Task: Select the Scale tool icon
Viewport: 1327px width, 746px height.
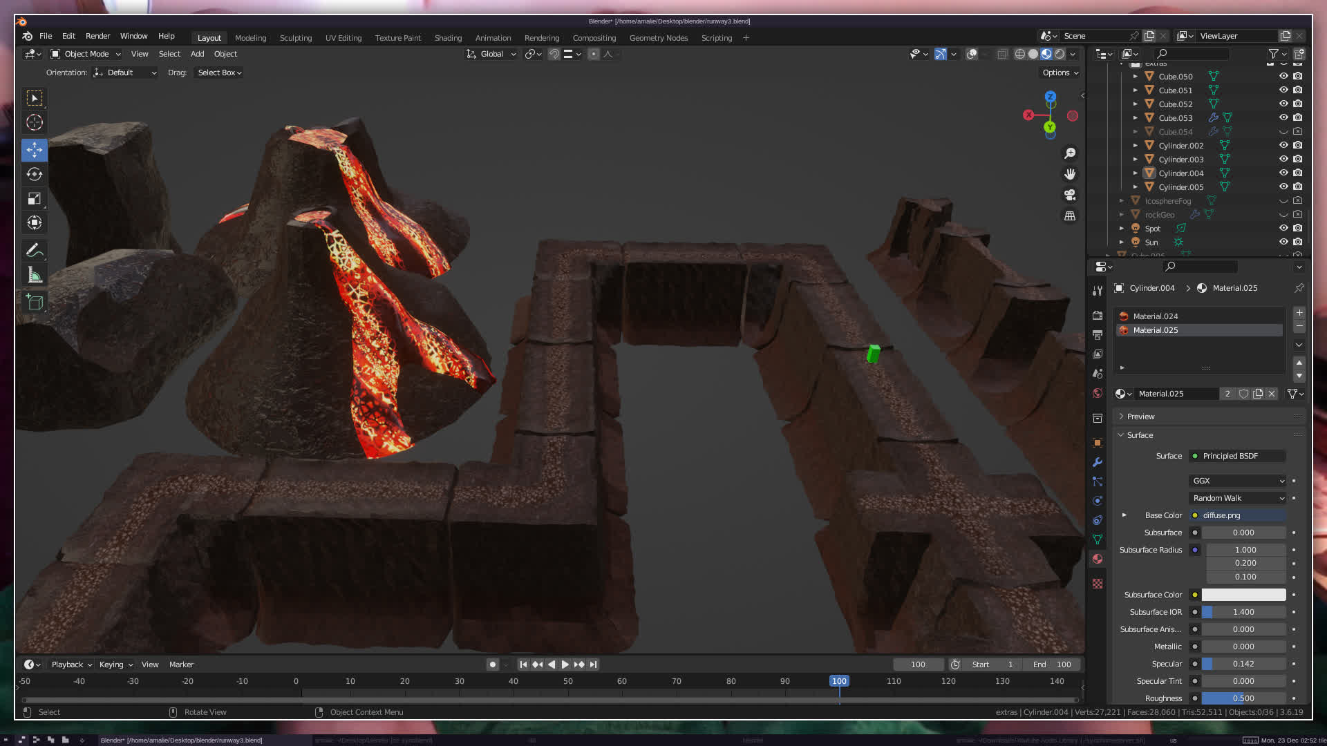Action: pos(34,199)
